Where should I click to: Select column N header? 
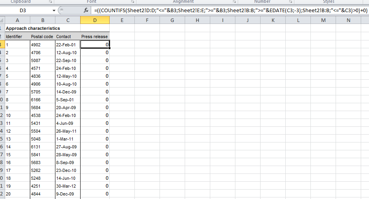349,20
